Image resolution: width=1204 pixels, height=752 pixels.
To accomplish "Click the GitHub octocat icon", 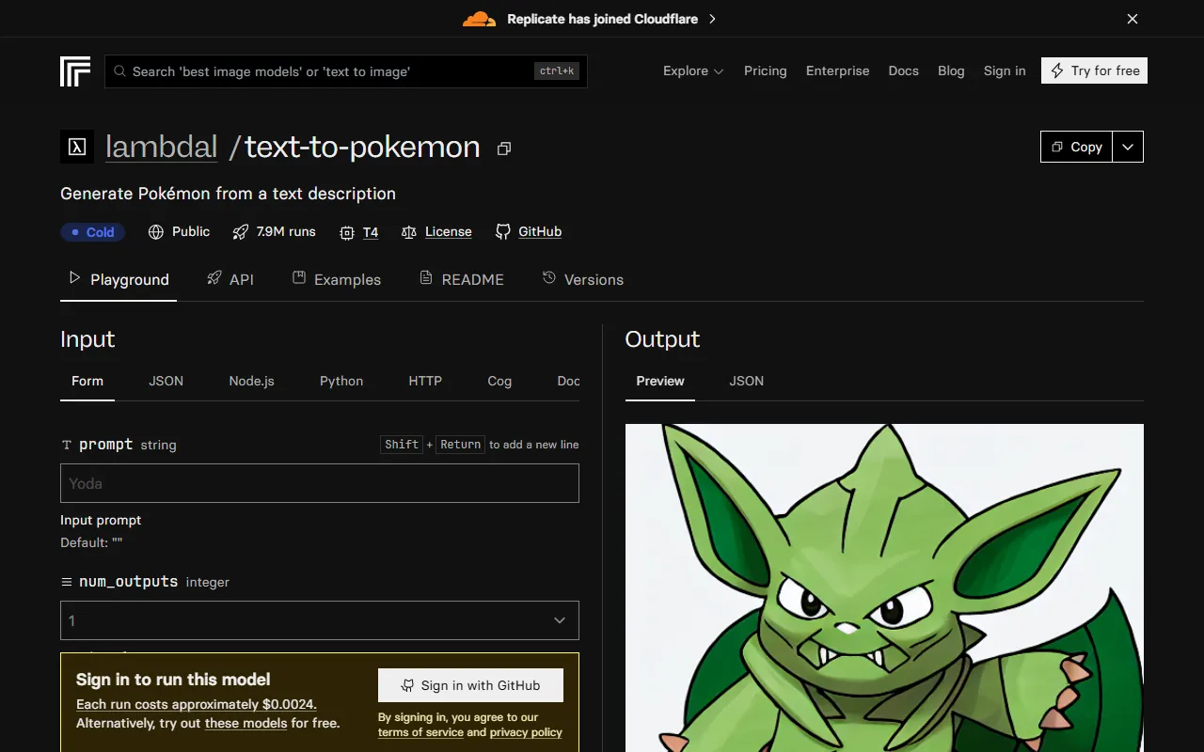I will [x=503, y=232].
